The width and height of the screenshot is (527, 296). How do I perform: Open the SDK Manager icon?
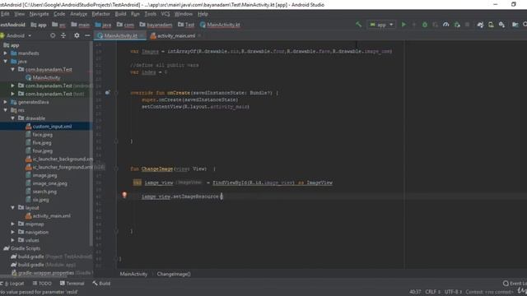(x=501, y=25)
